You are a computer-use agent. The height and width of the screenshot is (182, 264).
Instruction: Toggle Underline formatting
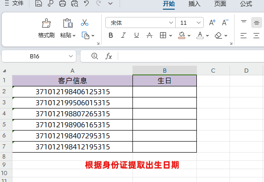[x=137, y=35]
